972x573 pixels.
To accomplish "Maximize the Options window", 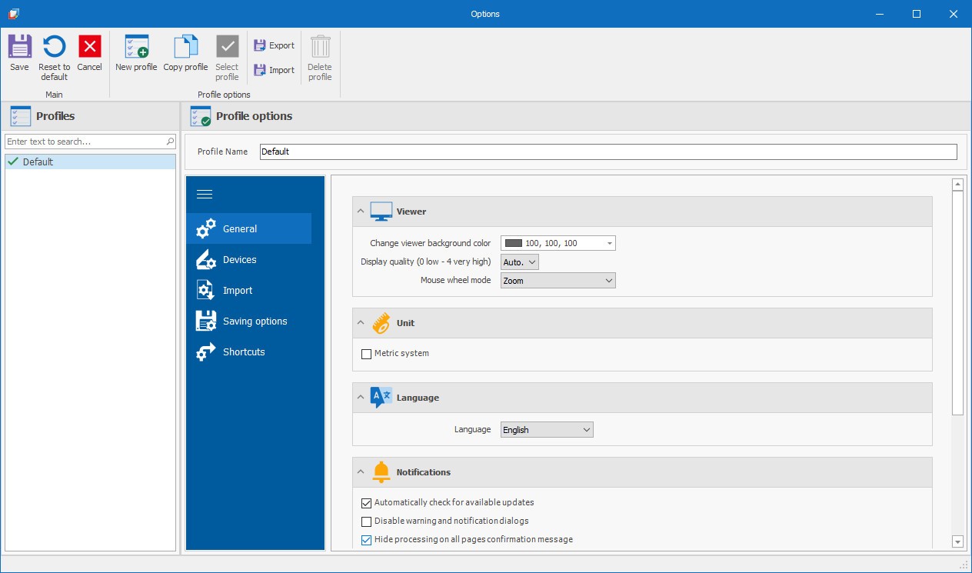I will 917,14.
